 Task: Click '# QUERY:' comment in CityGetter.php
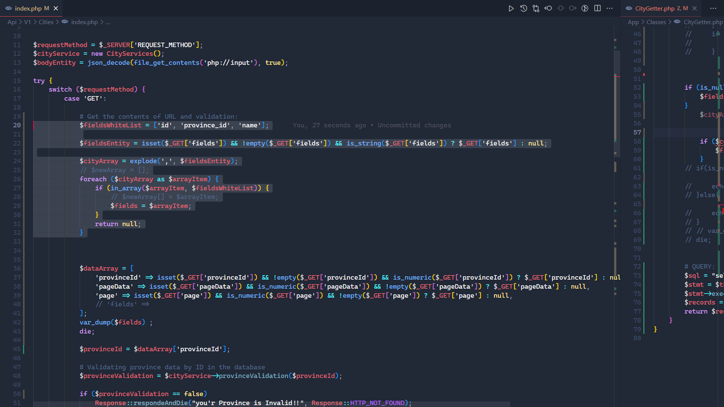tap(699, 267)
